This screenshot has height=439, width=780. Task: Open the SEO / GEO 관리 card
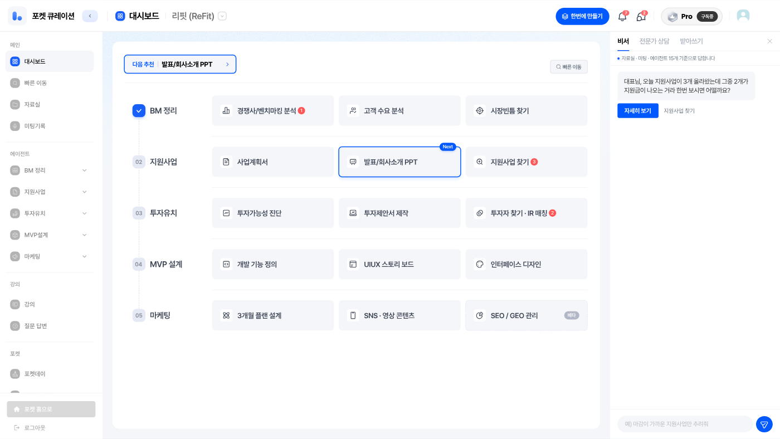(x=526, y=315)
